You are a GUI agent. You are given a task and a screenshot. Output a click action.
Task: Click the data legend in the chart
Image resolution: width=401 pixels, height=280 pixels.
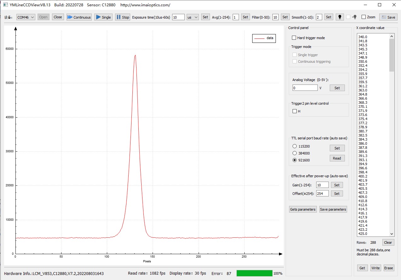click(x=264, y=38)
